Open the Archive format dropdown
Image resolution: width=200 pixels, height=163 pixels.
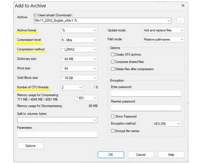point(79,30)
